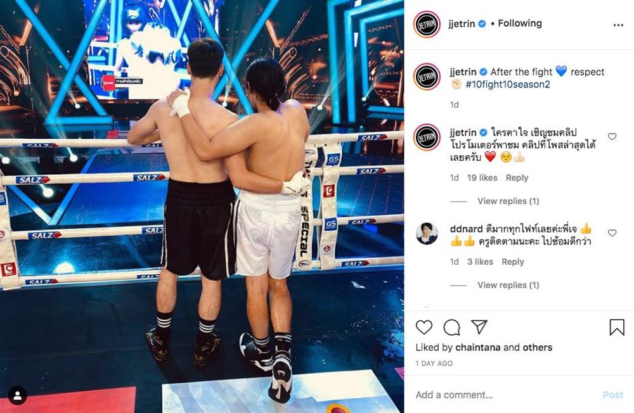Save the post with the bookmark icon
Screen dimensions: 634x413
617,327
